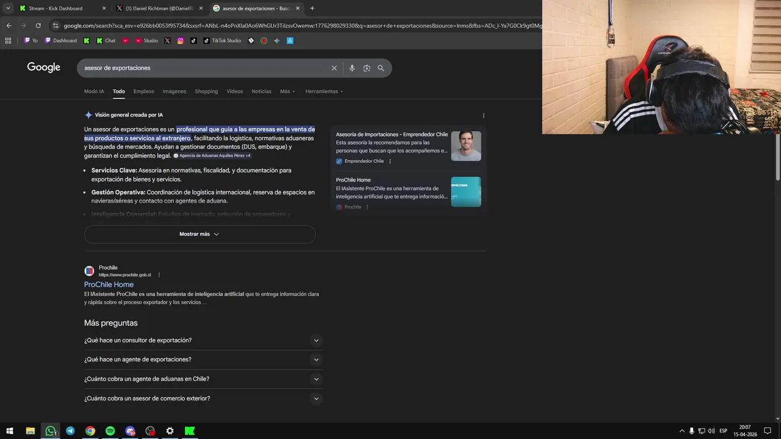The width and height of the screenshot is (781, 439).
Task: Open the 'ProChile Home' result link
Action: point(109,285)
